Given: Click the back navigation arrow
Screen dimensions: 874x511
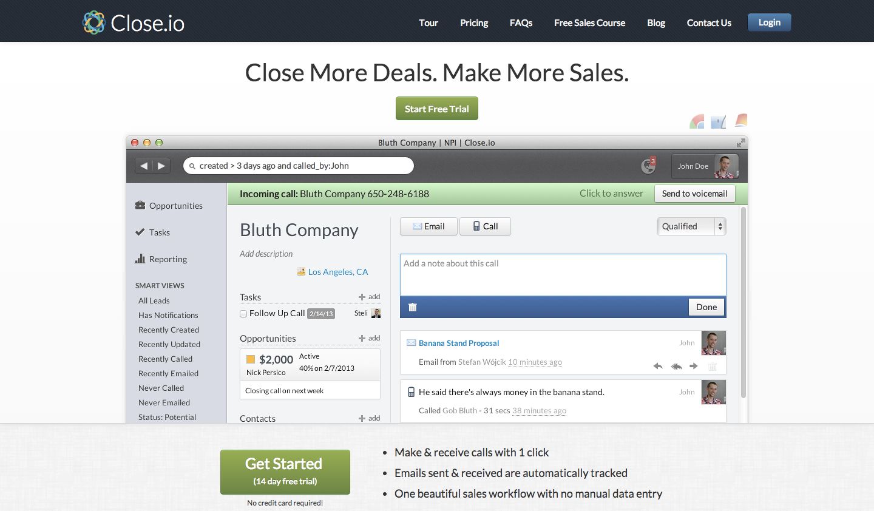Looking at the screenshot, I should point(143,166).
